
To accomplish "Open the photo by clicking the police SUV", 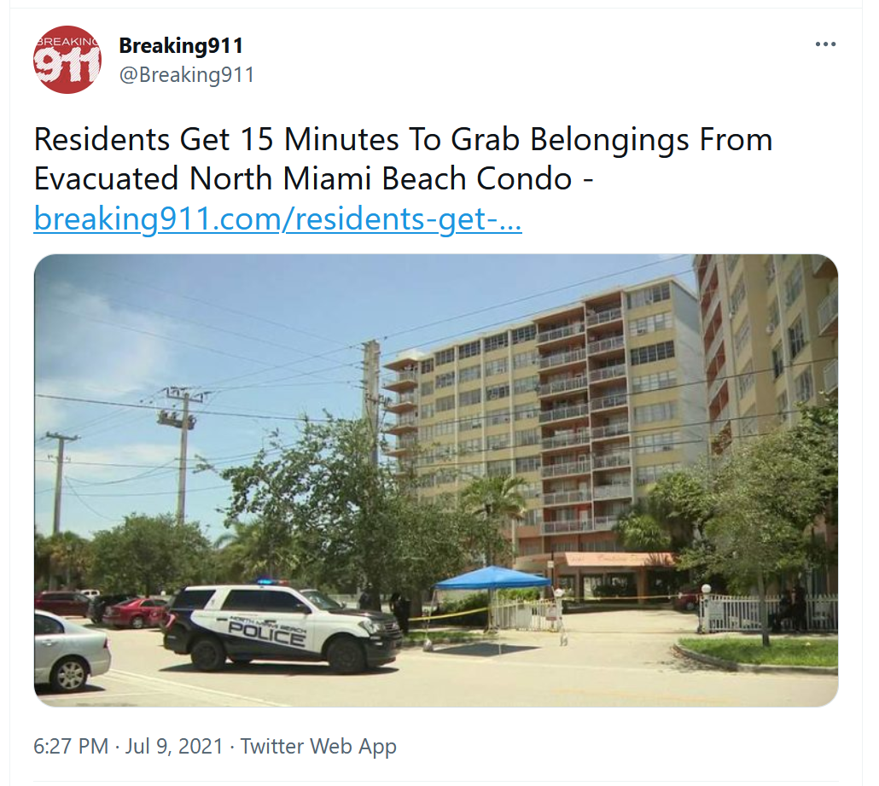I will point(282,626).
